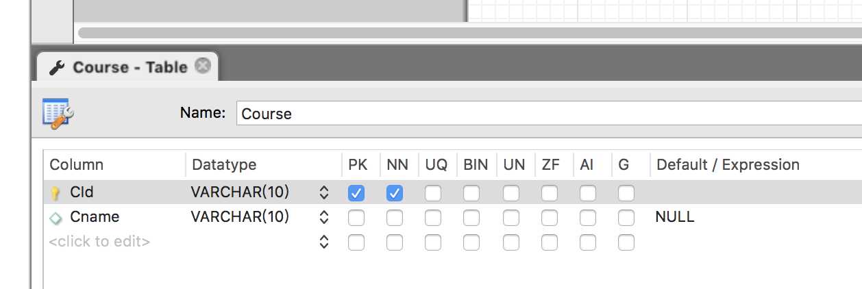Close the Course - Table tab

pos(202,66)
